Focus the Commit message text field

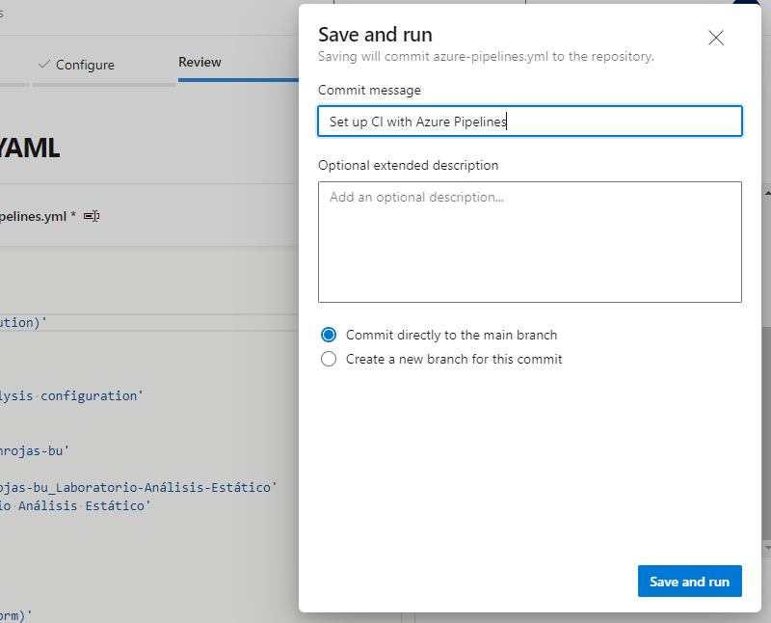[x=529, y=122]
